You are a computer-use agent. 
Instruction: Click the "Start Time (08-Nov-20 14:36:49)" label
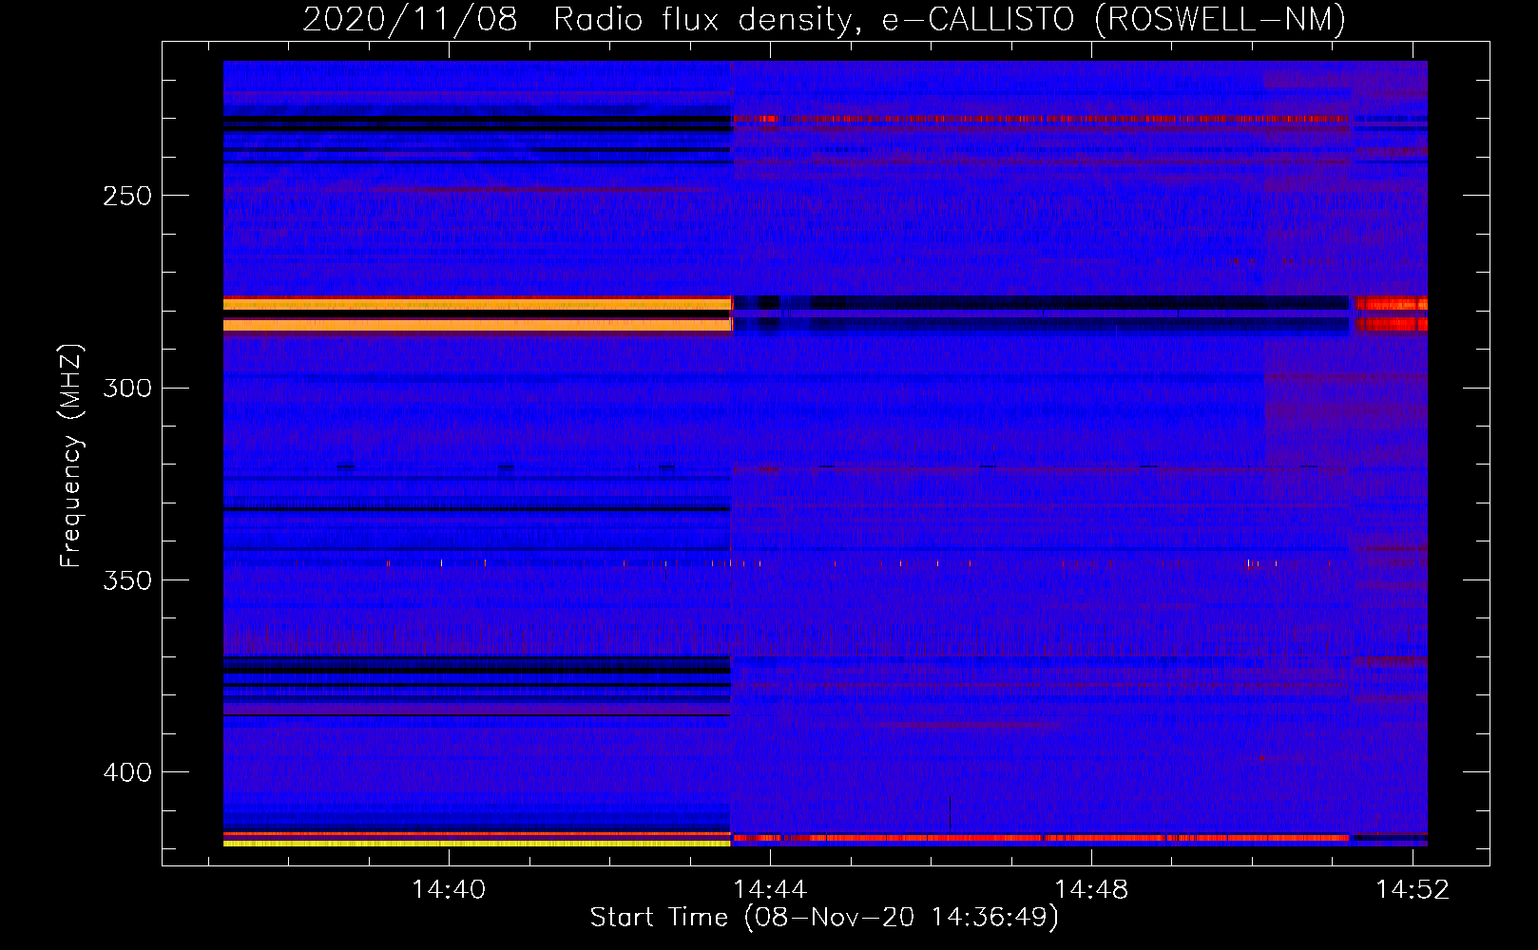[x=824, y=918]
